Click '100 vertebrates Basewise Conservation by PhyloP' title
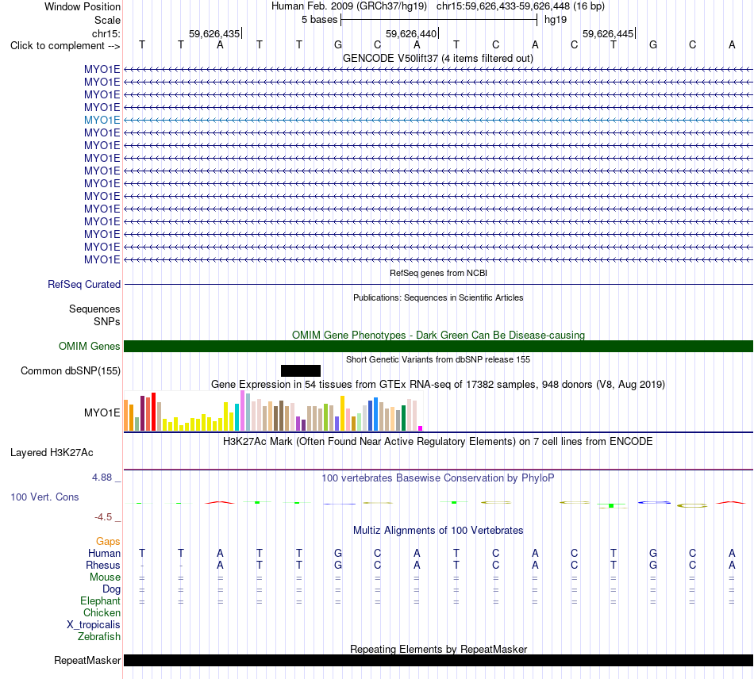754x679 pixels. pyautogui.click(x=438, y=478)
